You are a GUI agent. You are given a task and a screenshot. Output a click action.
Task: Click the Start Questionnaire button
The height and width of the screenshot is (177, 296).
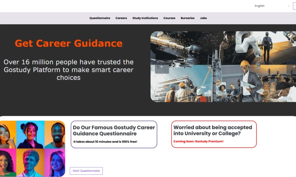(86, 171)
